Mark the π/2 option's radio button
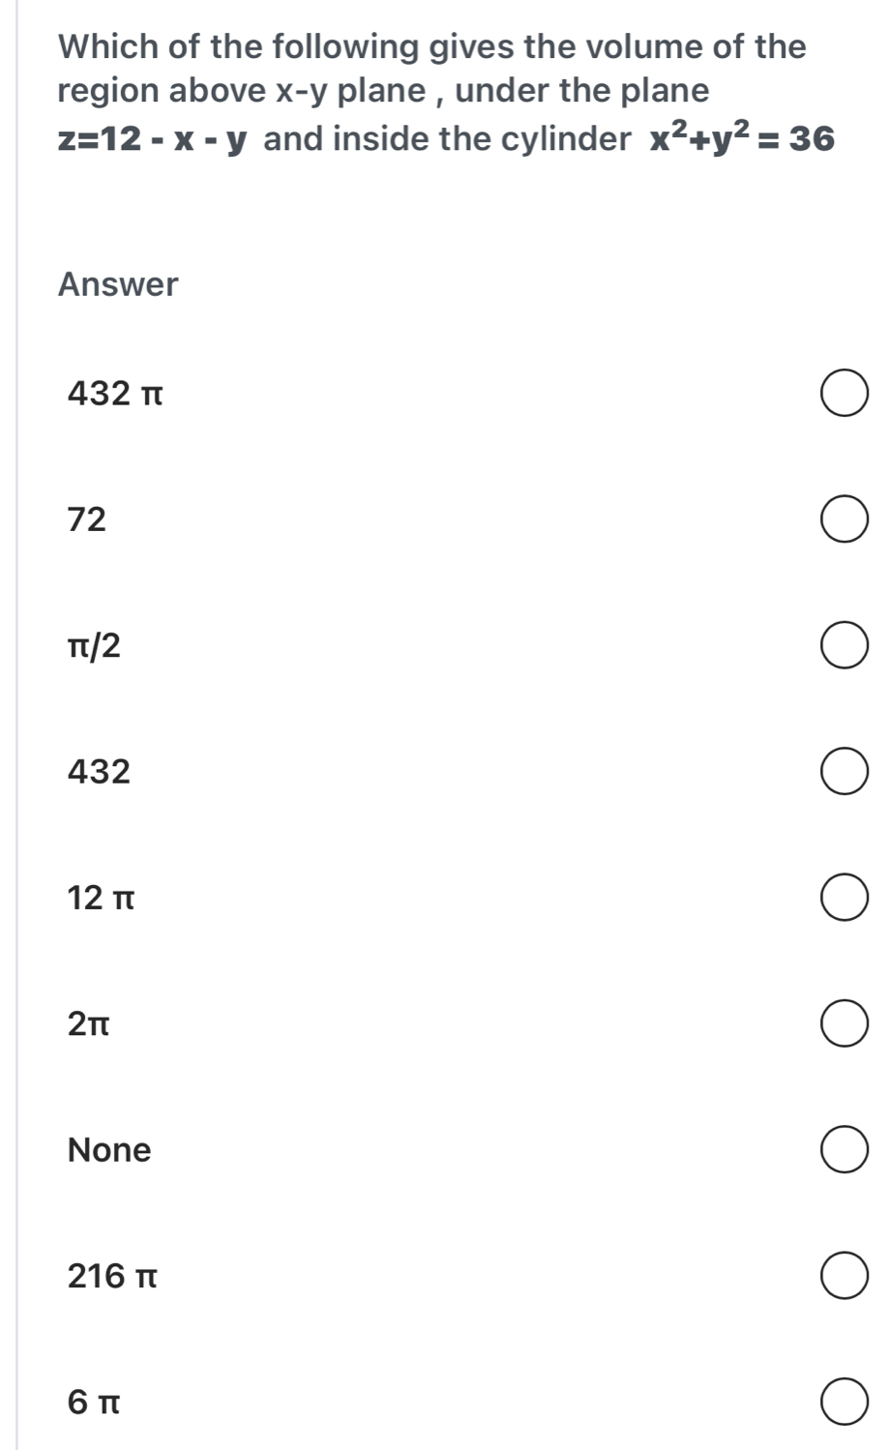The width and height of the screenshot is (889, 1450). tap(845, 646)
